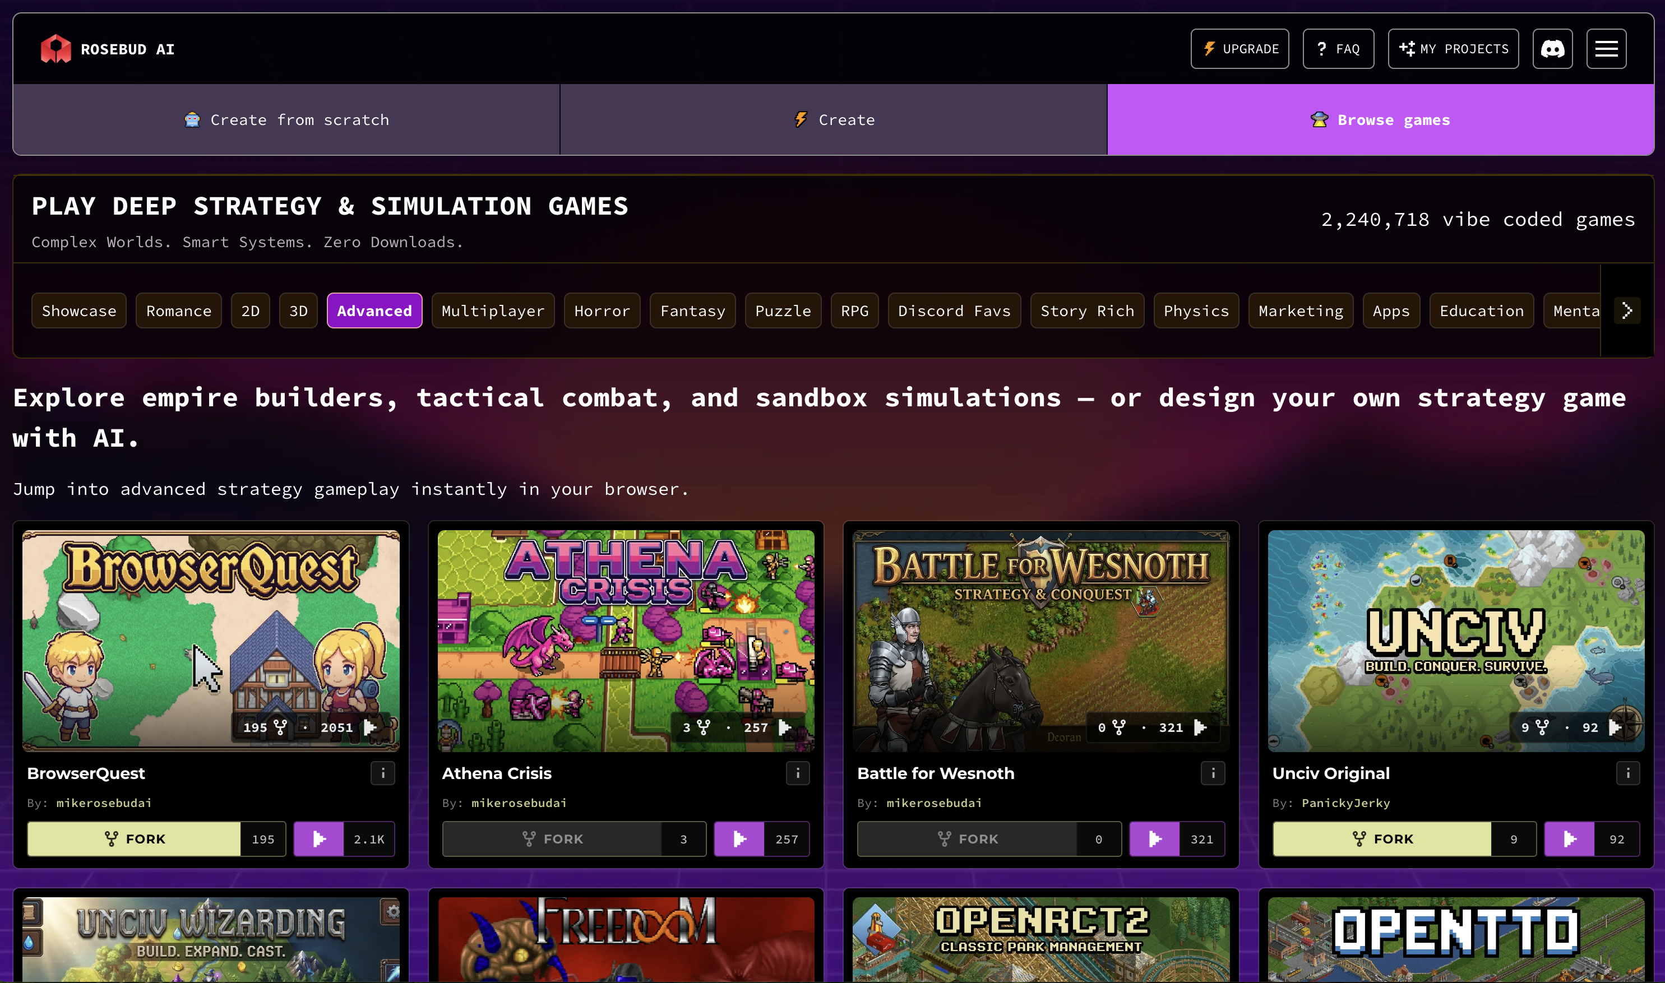Click the lightning Upgrade icon
The width and height of the screenshot is (1665, 983).
coord(1210,48)
